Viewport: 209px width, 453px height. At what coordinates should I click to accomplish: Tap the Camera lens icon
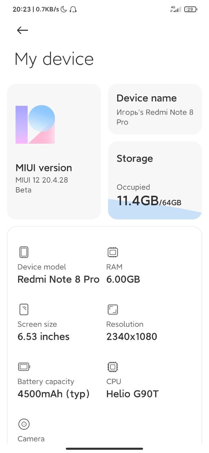pos(24,424)
